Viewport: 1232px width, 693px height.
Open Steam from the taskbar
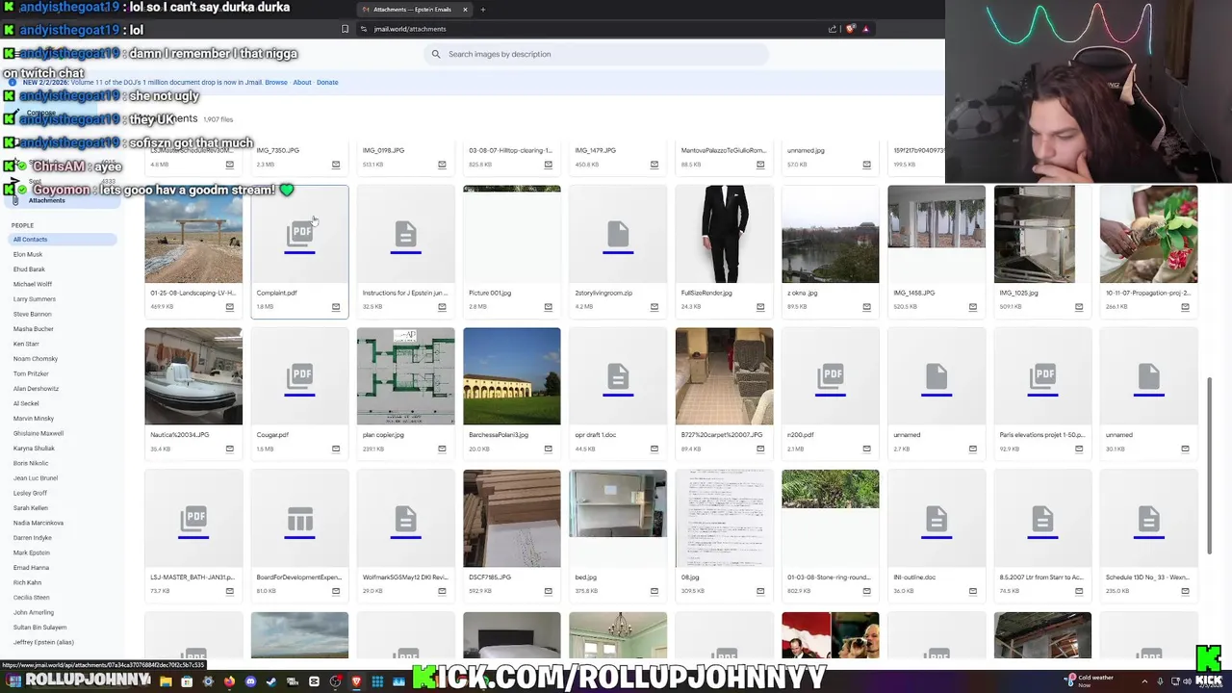pyautogui.click(x=271, y=682)
